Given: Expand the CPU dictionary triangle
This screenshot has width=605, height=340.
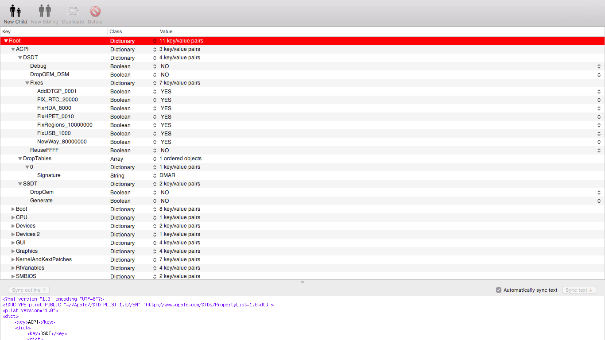Looking at the screenshot, I should (13, 217).
